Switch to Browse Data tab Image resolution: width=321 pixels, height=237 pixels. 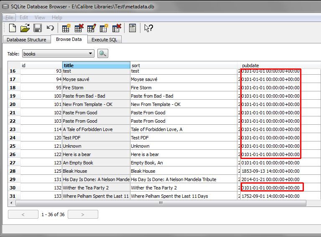pyautogui.click(x=69, y=39)
